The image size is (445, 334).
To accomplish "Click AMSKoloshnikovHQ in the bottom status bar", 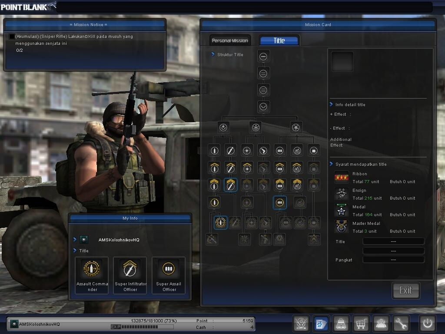I will (40, 324).
